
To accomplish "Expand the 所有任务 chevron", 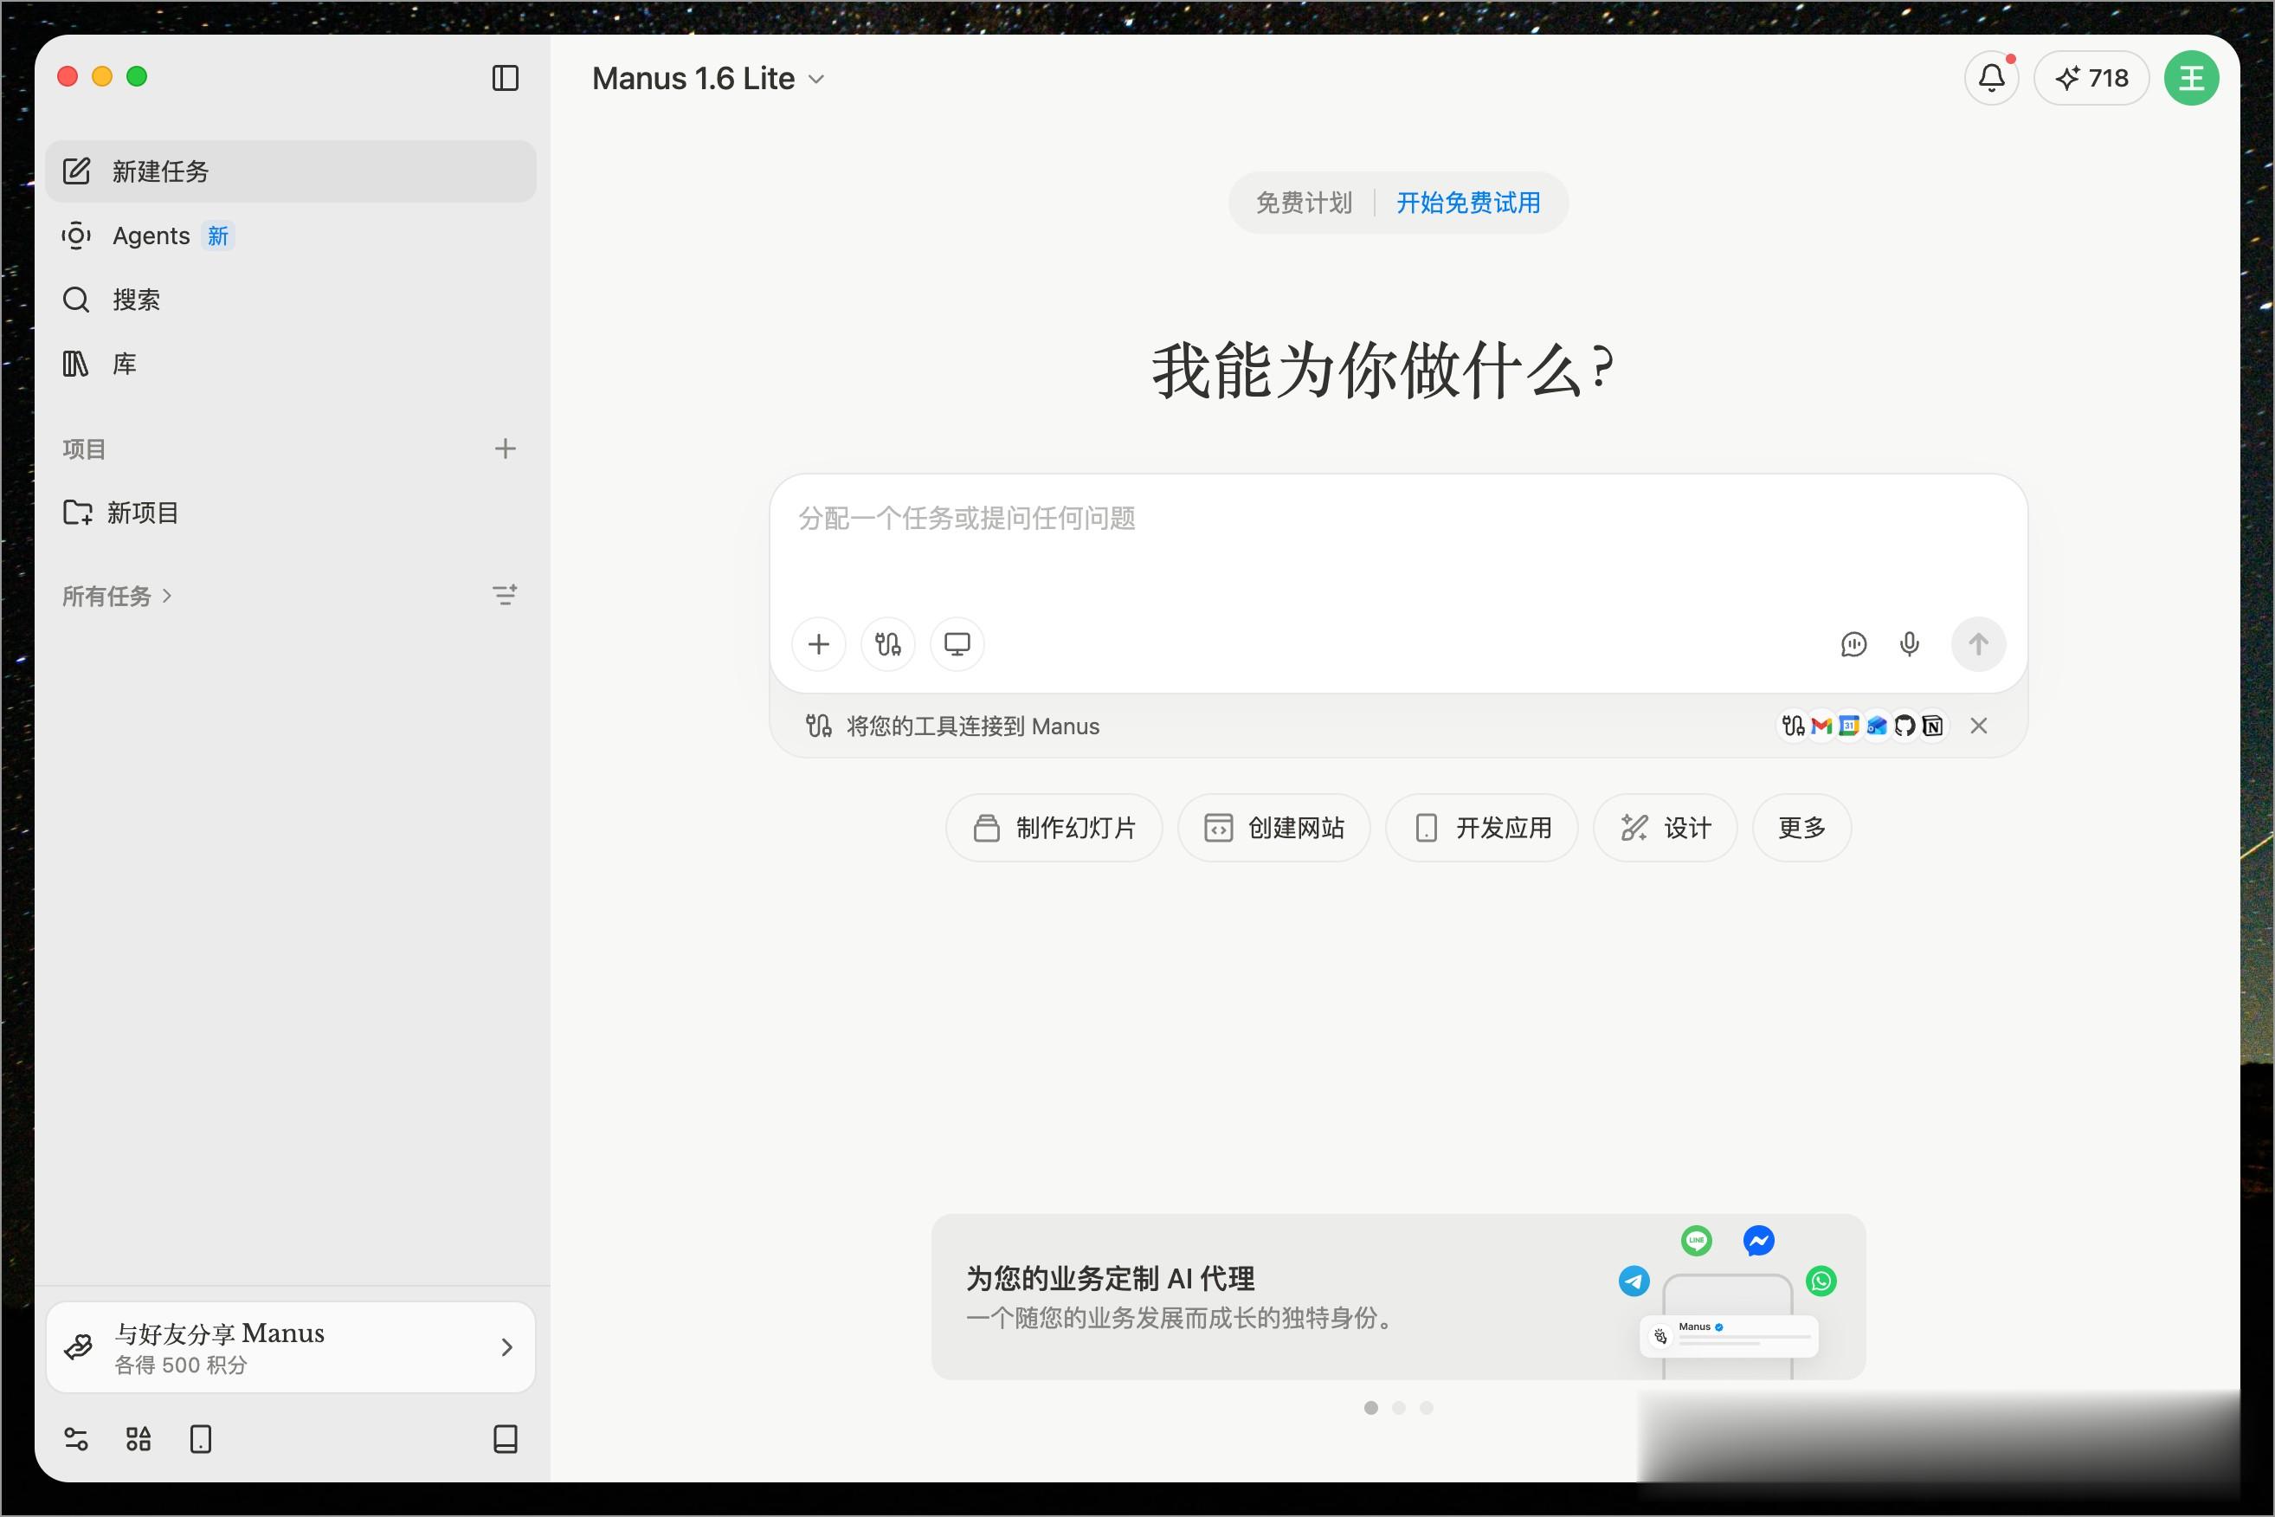I will click(x=167, y=596).
